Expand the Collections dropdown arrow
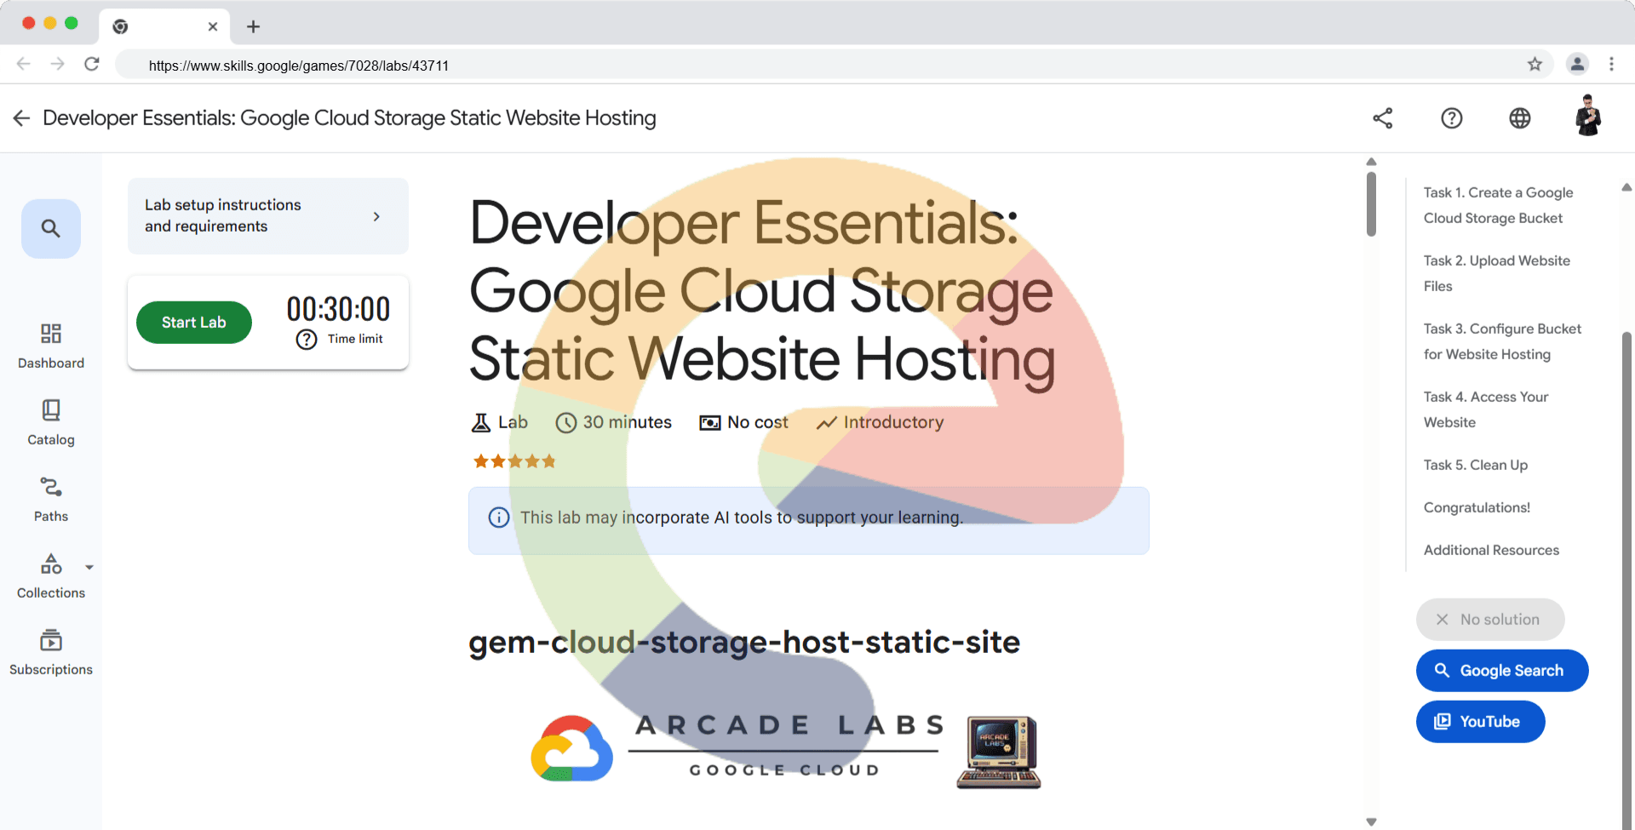The height and width of the screenshot is (830, 1635). coord(89,567)
